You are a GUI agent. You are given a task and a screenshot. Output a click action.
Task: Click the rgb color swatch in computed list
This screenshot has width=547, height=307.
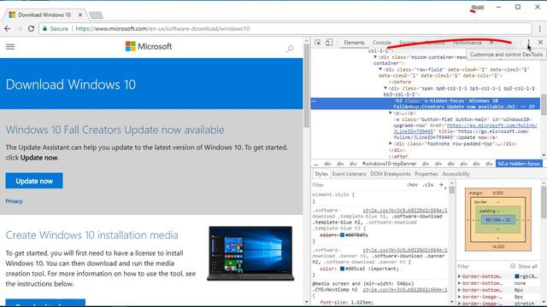(x=517, y=276)
